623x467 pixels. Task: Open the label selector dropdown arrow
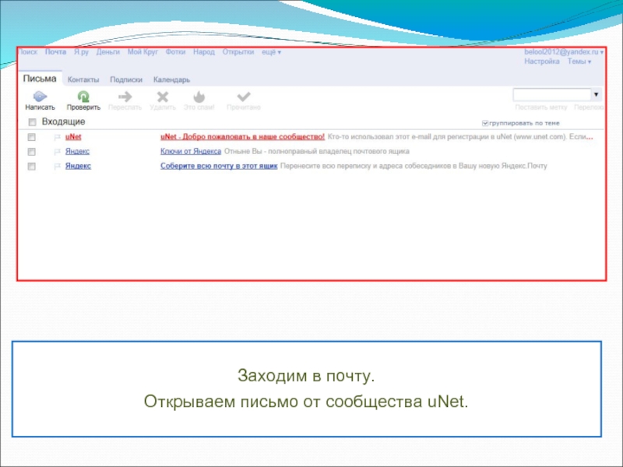tap(596, 94)
